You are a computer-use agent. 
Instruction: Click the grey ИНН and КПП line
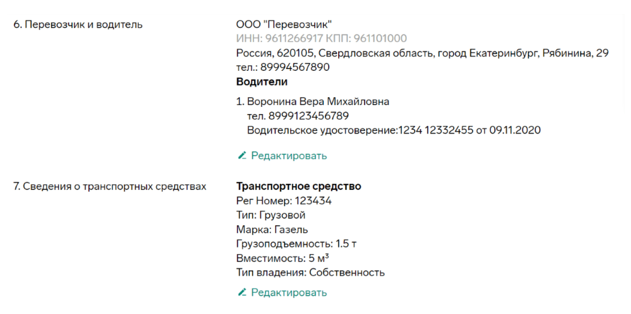point(321,38)
